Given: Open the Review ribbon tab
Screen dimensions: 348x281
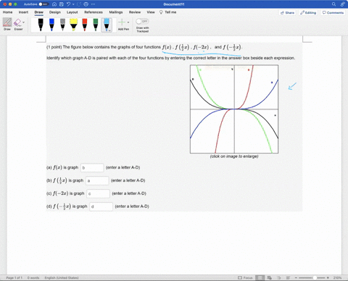Looking at the screenshot, I should (135, 12).
